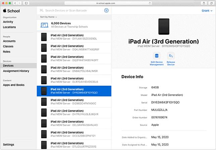The height and width of the screenshot is (150, 216).
Task: Open the Grant account menu
Action: pos(207,11)
